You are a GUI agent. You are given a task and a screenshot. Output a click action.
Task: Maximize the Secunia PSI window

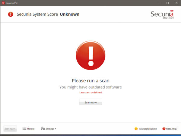tap(167, 3)
